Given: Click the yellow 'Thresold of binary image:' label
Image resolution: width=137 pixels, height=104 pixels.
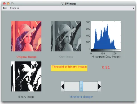Looking at the screenshot, I should [x=69, y=68].
